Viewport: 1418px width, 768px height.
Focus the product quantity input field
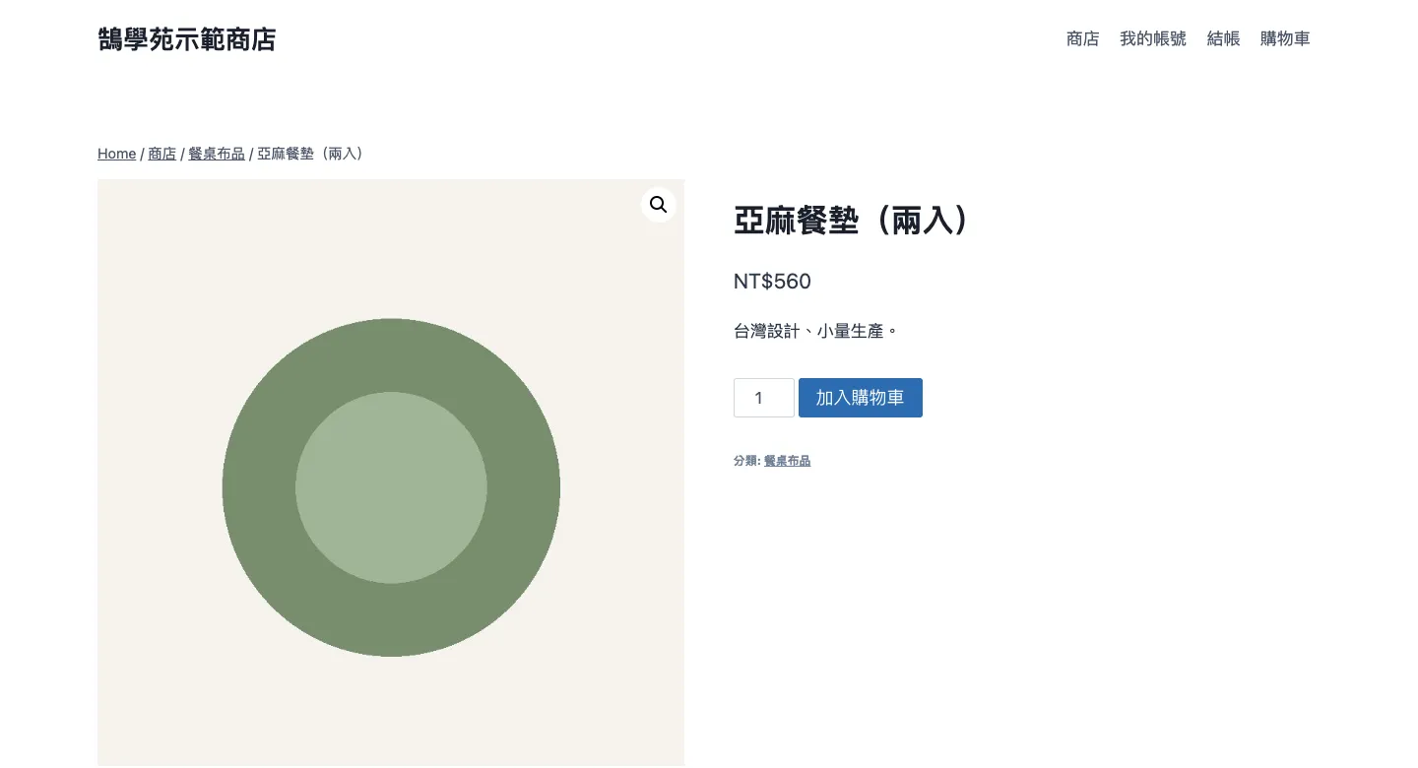pos(764,398)
